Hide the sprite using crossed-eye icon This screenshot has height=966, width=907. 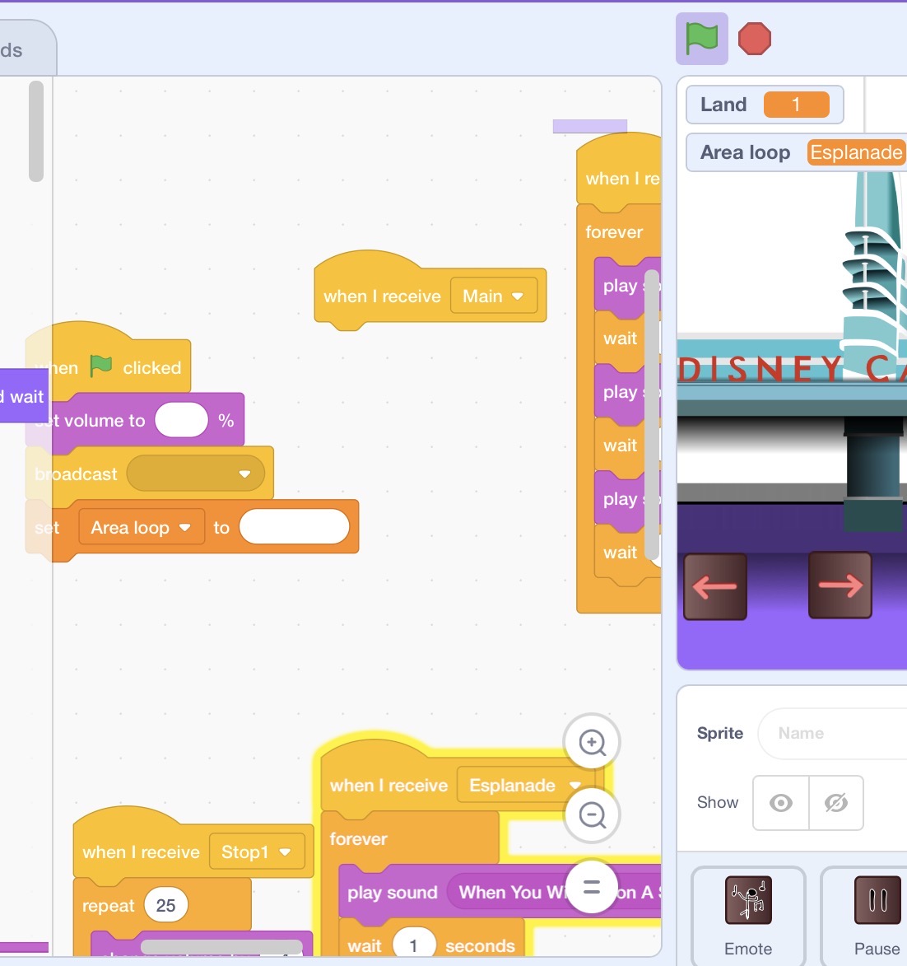tap(836, 803)
